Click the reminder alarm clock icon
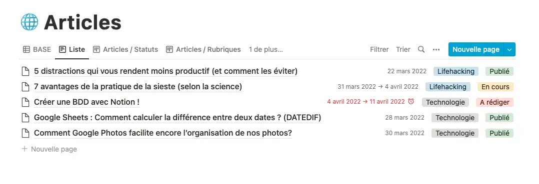The width and height of the screenshot is (539, 184). point(411,102)
